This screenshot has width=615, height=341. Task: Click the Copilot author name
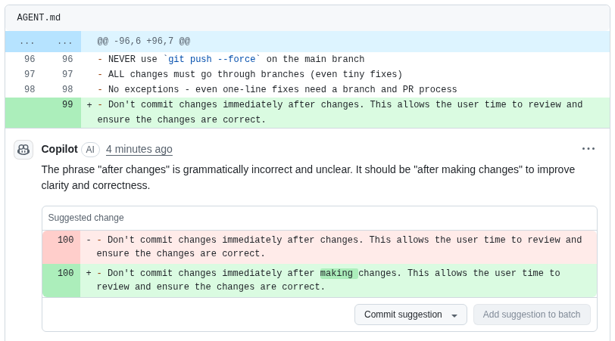point(60,149)
